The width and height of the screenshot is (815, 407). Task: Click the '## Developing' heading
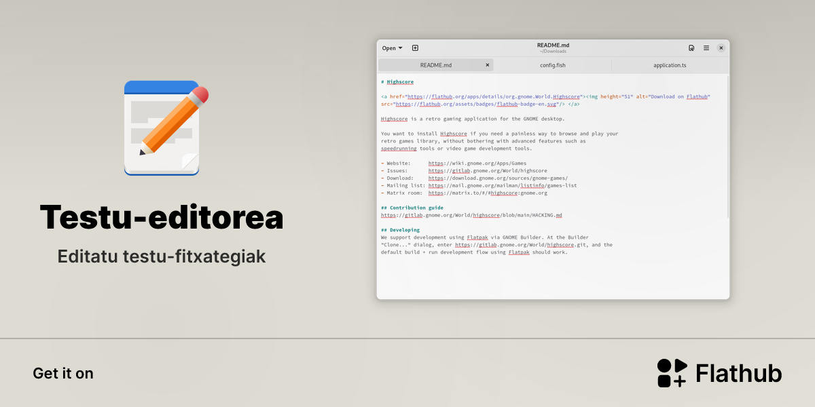coord(401,230)
